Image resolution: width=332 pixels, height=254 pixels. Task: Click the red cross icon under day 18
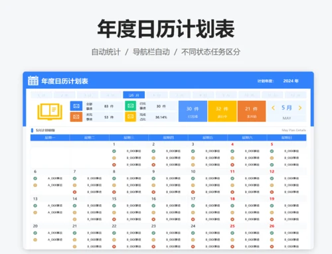232,220
